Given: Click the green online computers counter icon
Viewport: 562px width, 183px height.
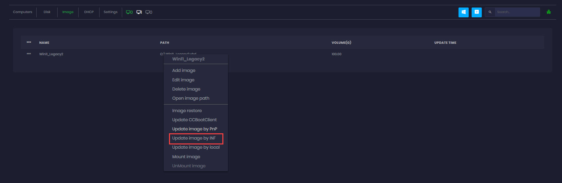Looking at the screenshot, I should pyautogui.click(x=129, y=12).
